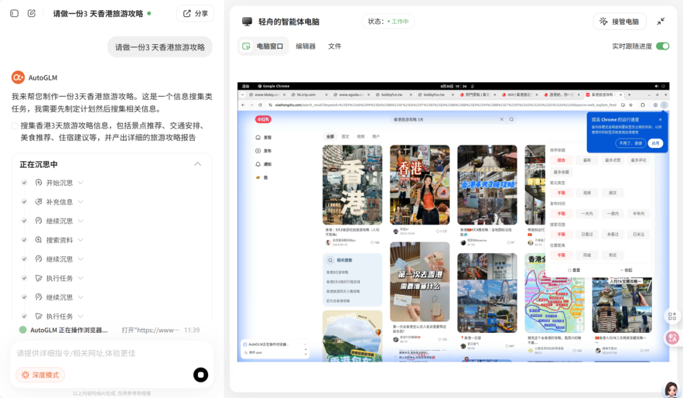This screenshot has width=683, height=398.
Task: Click the monitor icon beside 轻舟的智能体电脑
Action: point(247,22)
